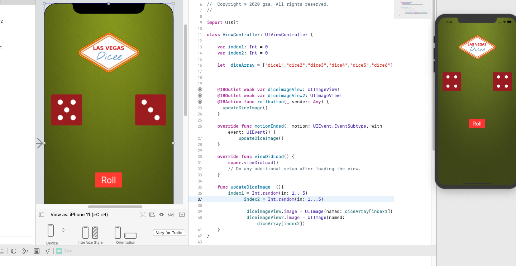Click the code editor vertical scrollbar

434,75
